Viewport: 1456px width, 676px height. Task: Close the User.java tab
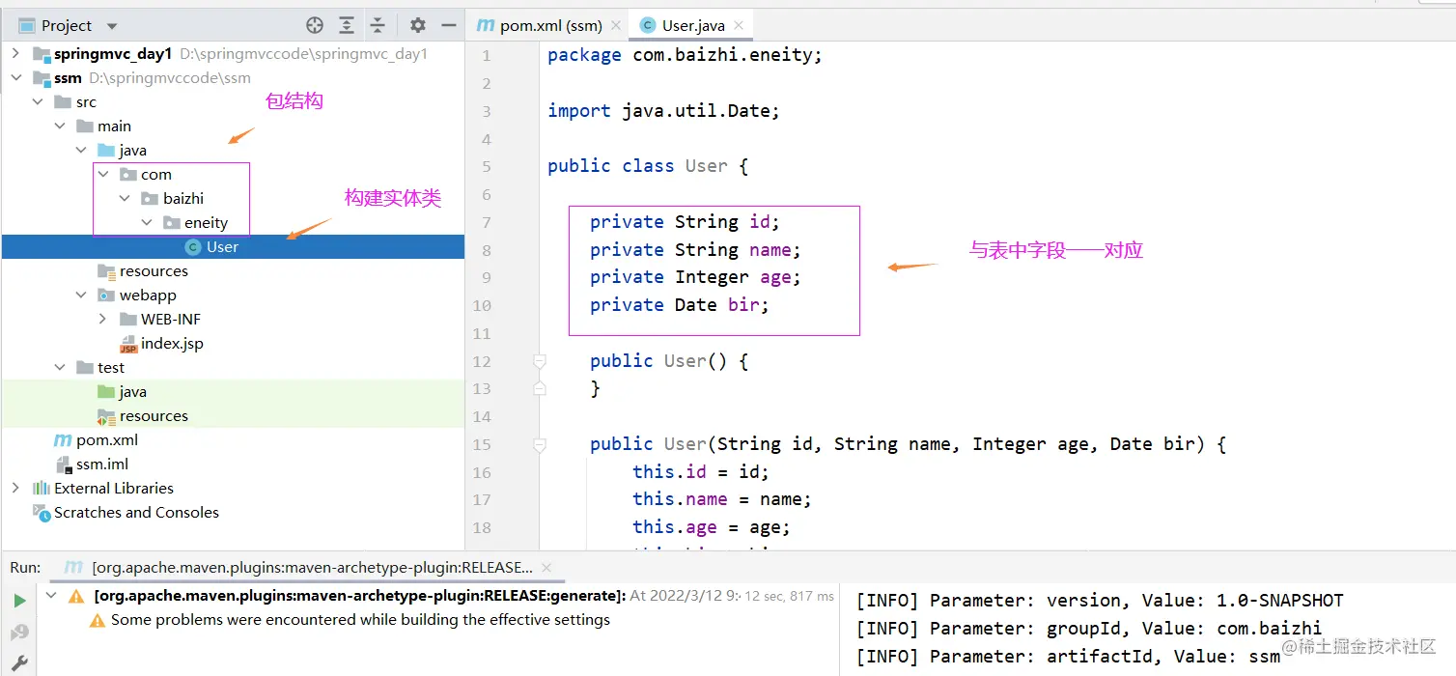(739, 26)
